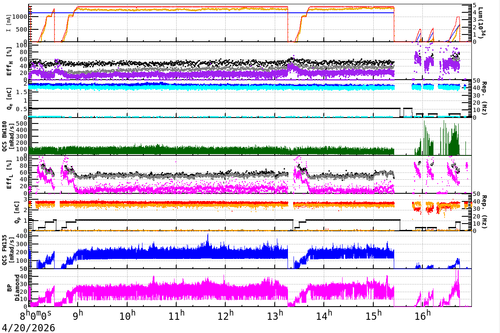Click the Eff_H [%] axis title
Viewport: 500px width, 333px height.
click(9, 61)
